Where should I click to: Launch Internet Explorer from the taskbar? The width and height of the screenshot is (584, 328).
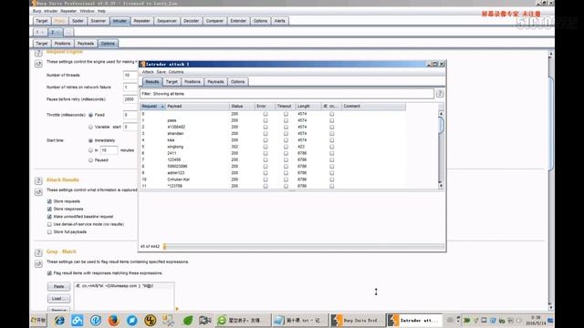pyautogui.click(x=59, y=320)
